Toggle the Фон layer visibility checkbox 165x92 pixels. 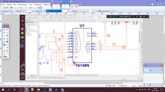pyautogui.click(x=162, y=70)
